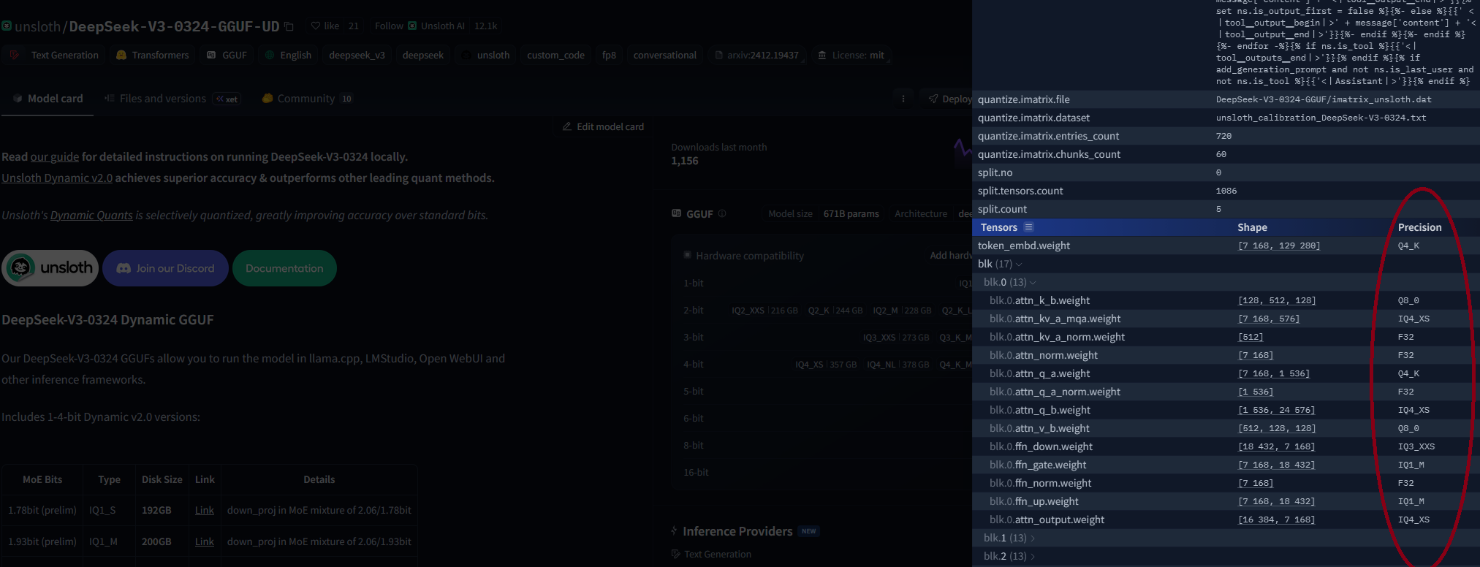Open the Link for the IQ1_S row

[205, 510]
